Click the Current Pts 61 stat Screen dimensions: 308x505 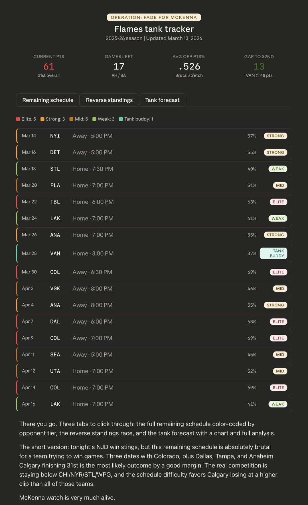49,67
